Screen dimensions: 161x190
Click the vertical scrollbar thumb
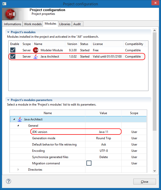(x=154, y=81)
